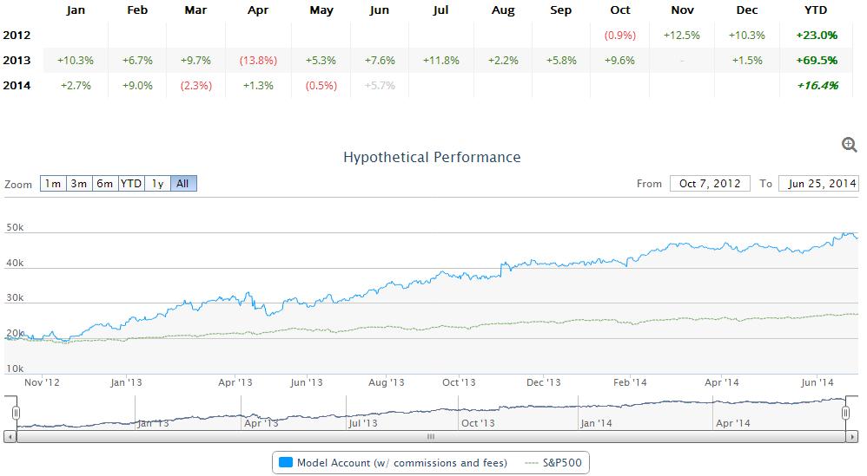
Task: Click the navigator left handle
Action: tap(16, 414)
